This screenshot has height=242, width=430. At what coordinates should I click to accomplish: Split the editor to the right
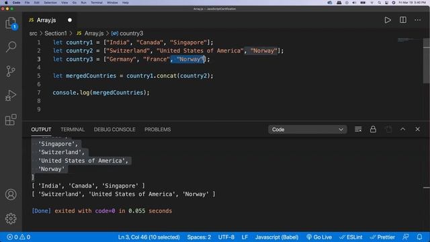click(403, 20)
